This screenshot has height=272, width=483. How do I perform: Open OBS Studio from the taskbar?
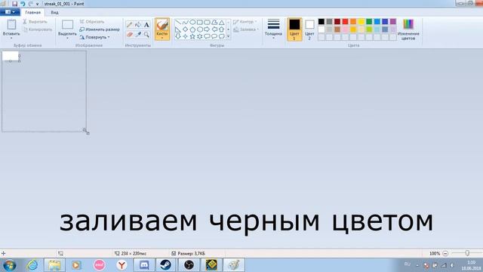point(189,265)
